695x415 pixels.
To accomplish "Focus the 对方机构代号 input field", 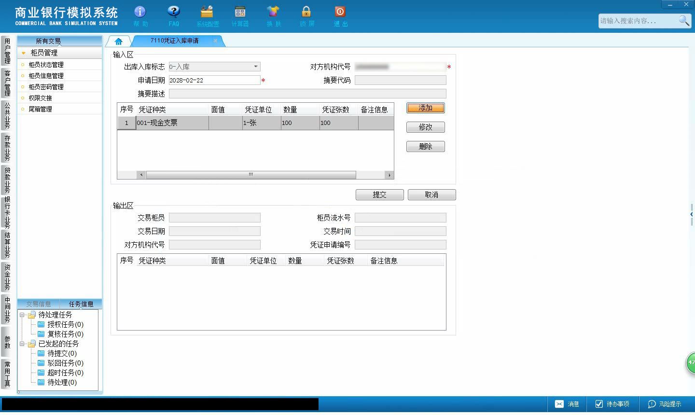I will point(400,67).
